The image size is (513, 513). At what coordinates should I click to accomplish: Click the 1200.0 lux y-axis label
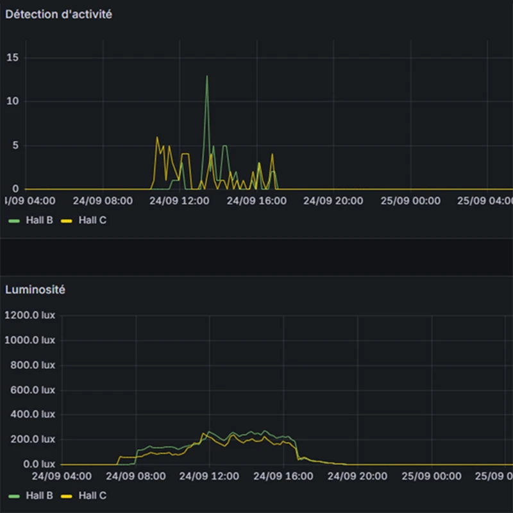pyautogui.click(x=29, y=315)
